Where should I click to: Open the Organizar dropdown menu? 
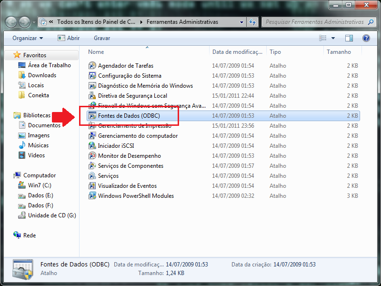(x=28, y=38)
